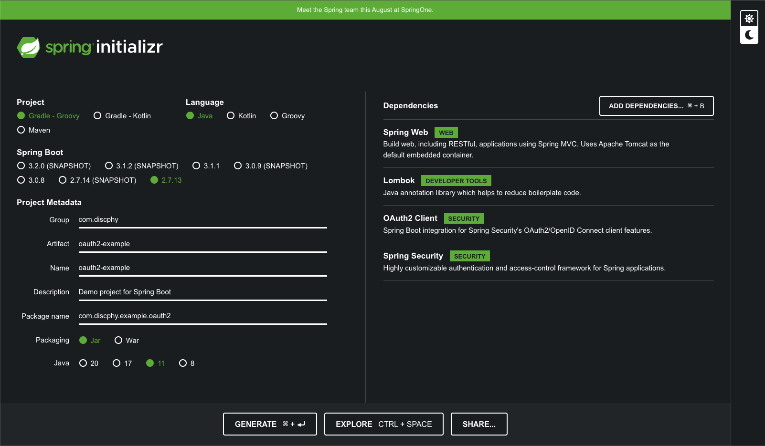Viewport: 765px width, 446px height.
Task: Select Gradle - Groovy project type
Action: pos(48,116)
